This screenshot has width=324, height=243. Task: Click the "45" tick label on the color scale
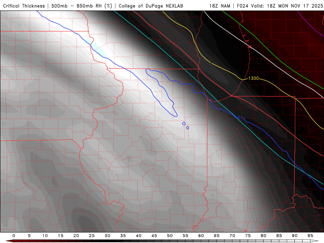tap(154, 236)
